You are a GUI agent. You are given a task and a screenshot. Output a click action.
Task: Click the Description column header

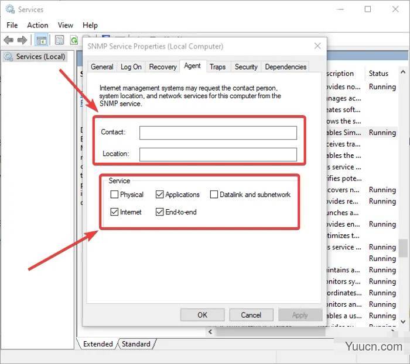pyautogui.click(x=346, y=74)
